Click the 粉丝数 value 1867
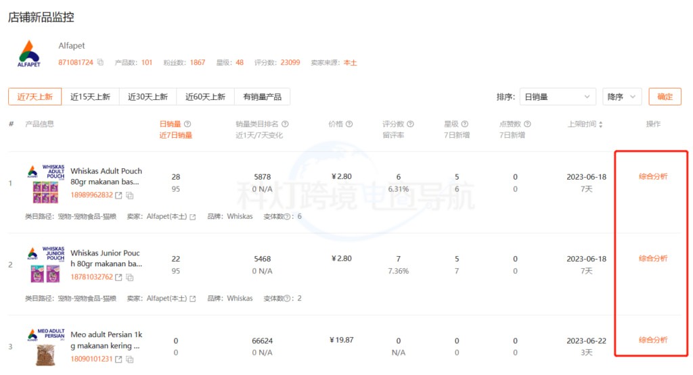The image size is (693, 375). coord(198,62)
